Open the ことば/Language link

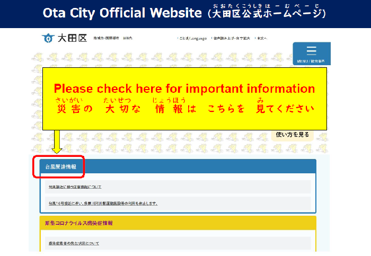pyautogui.click(x=193, y=38)
